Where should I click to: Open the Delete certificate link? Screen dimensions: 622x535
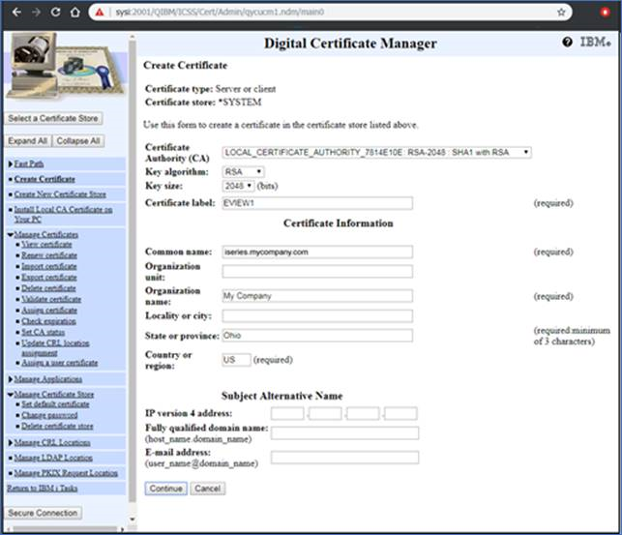pos(48,288)
